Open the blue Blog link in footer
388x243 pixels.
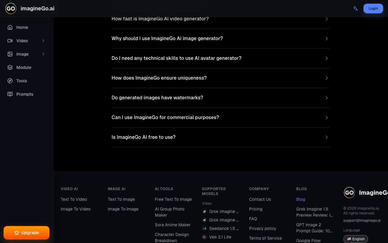coord(301,199)
